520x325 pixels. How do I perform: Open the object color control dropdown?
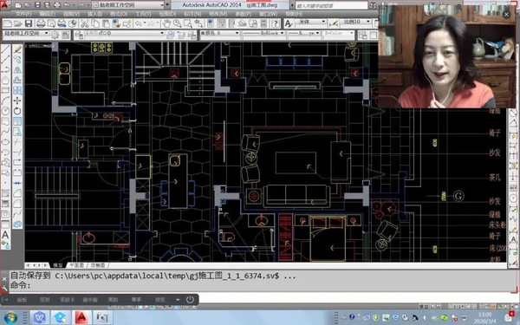click(x=220, y=33)
